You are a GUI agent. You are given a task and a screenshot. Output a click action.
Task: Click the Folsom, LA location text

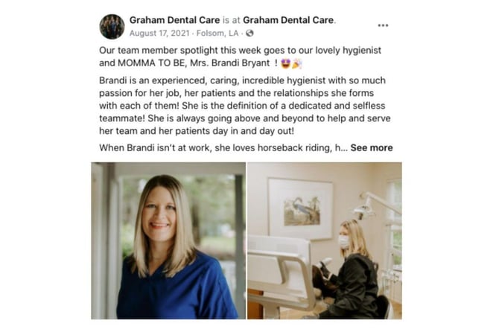coord(217,33)
